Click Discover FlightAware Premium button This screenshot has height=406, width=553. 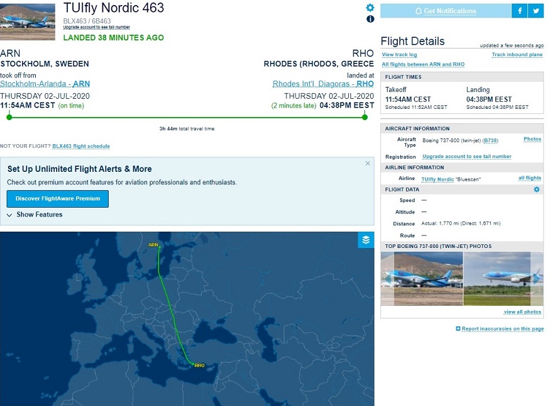coord(58,199)
